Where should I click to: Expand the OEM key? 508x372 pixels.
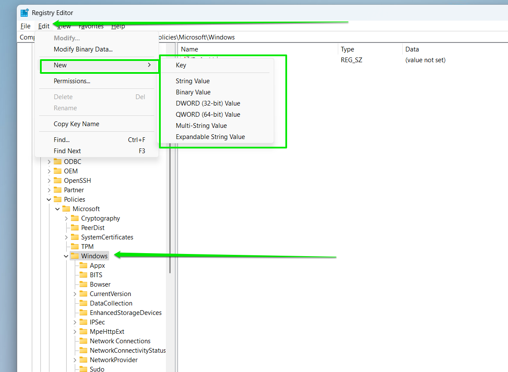pyautogui.click(x=49, y=171)
